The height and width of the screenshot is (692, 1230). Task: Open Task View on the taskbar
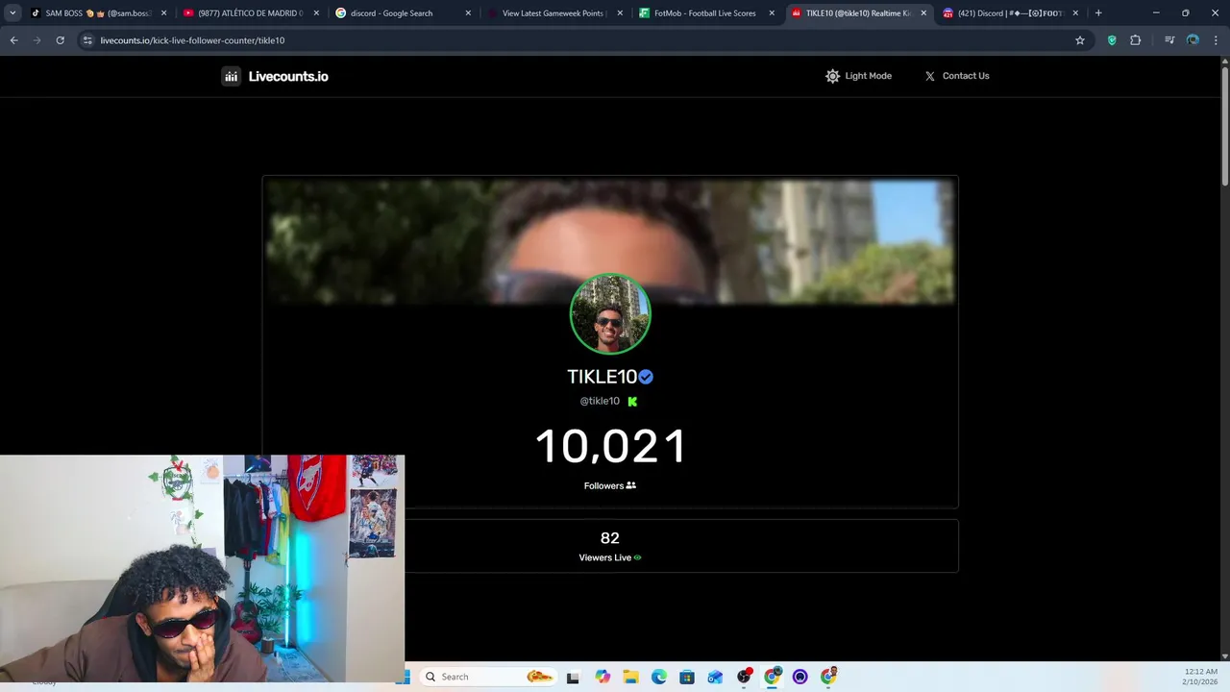(x=573, y=678)
